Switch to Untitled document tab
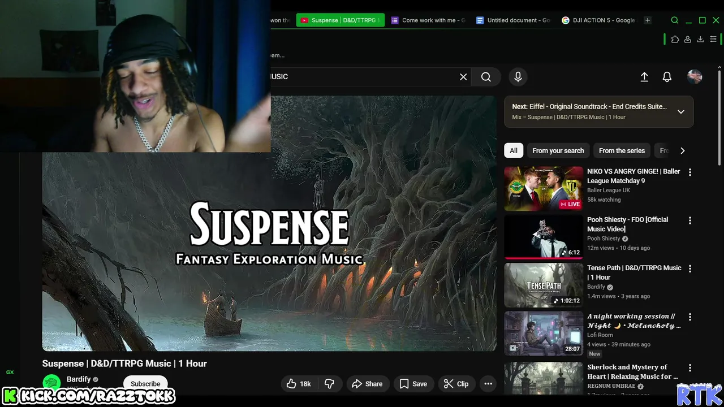The image size is (724, 407). click(513, 20)
